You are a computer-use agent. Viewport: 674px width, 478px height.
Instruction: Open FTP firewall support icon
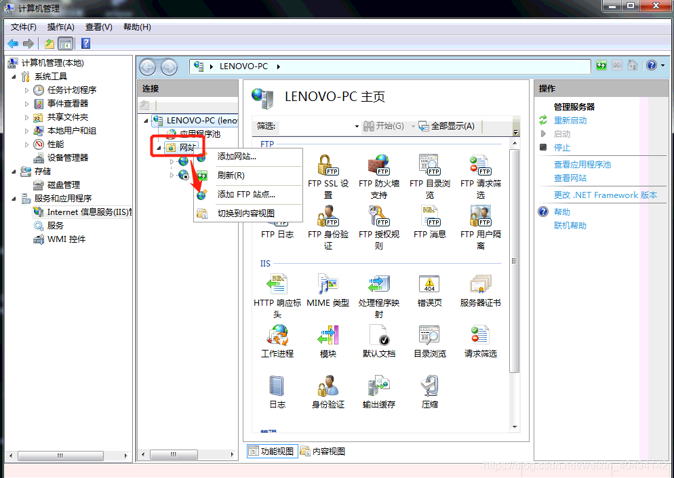tap(378, 165)
